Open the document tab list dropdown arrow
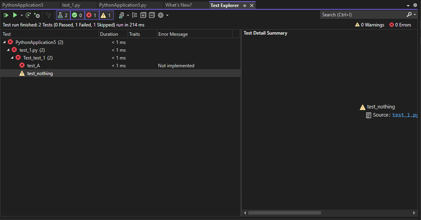The width and height of the screenshot is (421, 220). pos(408,5)
